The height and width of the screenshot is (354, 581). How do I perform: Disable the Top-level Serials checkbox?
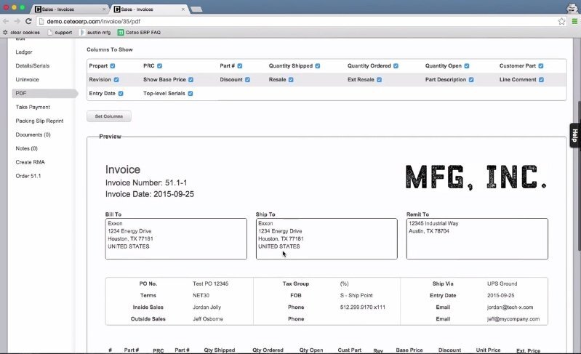[191, 94]
